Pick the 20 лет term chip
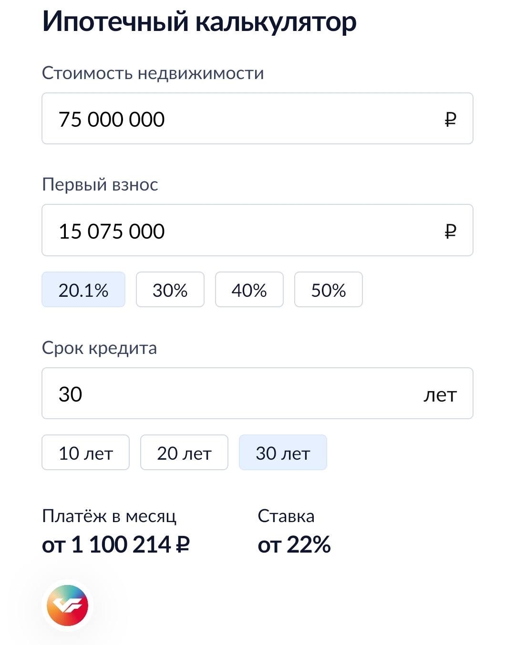Viewport: 515px width, 645px height. click(184, 453)
